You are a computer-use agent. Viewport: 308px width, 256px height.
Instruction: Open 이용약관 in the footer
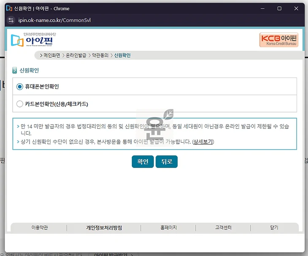click(40, 227)
